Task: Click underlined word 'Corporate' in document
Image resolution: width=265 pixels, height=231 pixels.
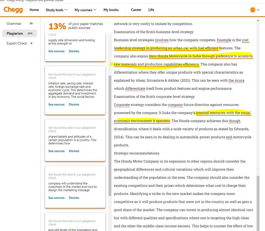Action: point(122,105)
